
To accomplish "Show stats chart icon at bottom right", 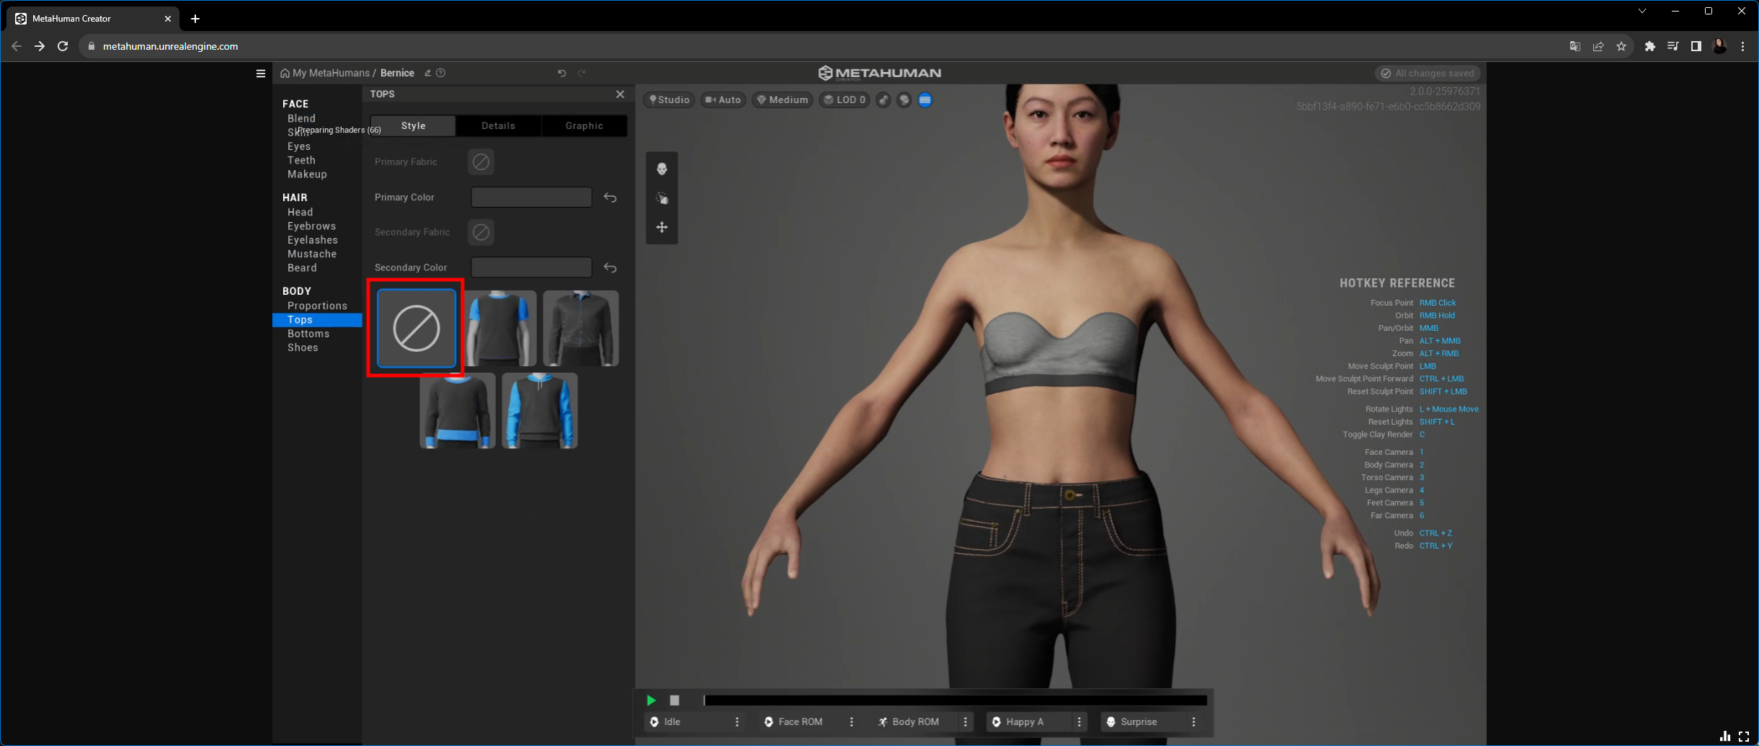I will 1725,736.
